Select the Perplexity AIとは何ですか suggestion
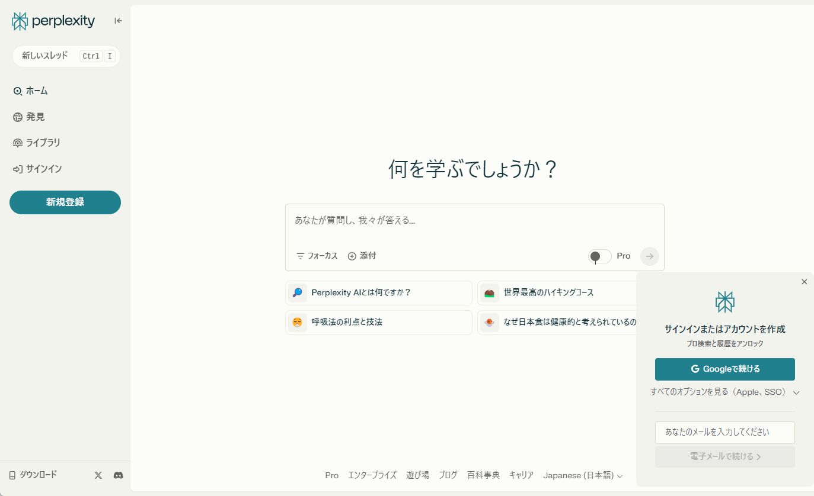Screen dimensions: 814x496 tap(378, 292)
